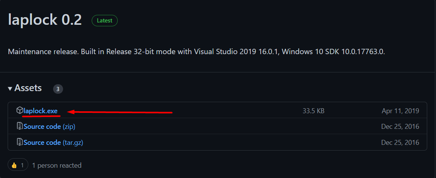Screen dimensions: 436x178
Task: Click the Maintenance release description text
Action: 196,51
